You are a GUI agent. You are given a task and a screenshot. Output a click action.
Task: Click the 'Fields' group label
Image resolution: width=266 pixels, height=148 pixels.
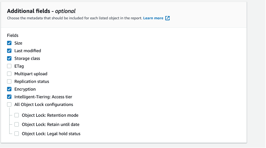coord(13,35)
